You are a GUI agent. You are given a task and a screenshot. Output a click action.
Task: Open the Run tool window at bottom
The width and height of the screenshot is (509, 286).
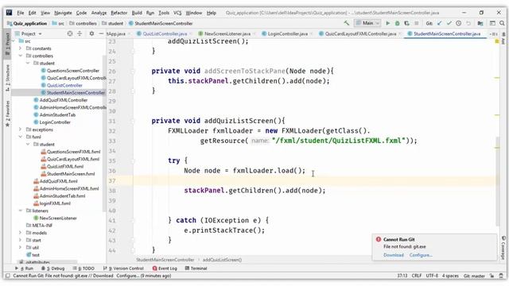24,269
